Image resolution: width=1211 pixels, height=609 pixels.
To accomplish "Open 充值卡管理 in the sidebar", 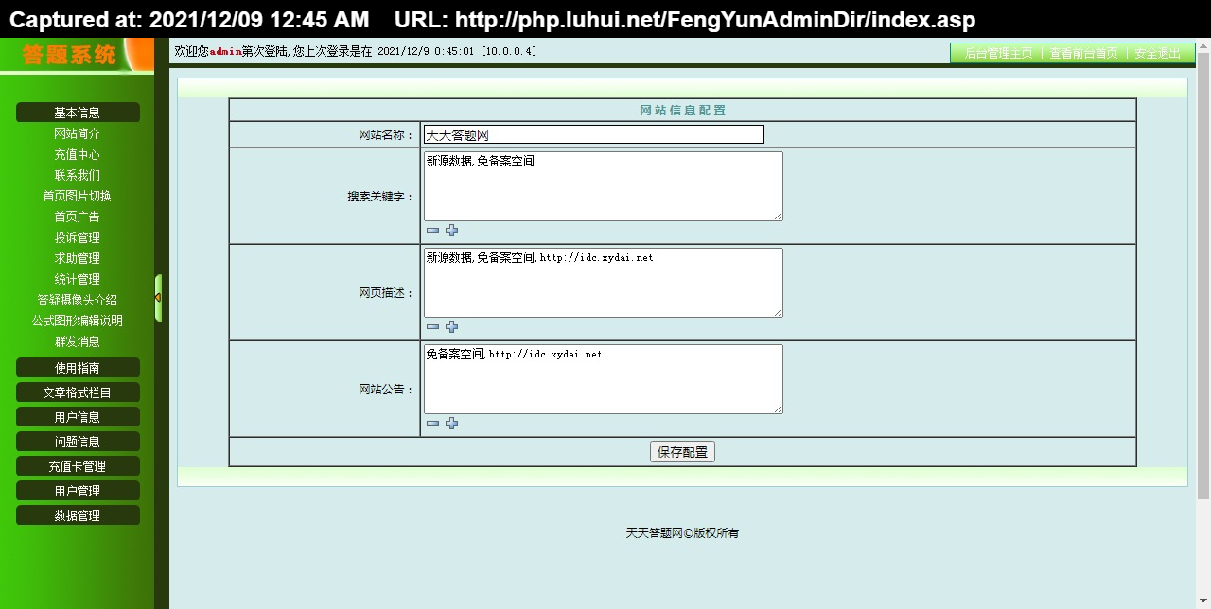I will tap(78, 466).
